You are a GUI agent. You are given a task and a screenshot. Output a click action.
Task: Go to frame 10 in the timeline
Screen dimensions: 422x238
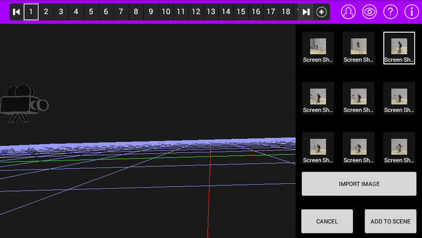tap(166, 12)
